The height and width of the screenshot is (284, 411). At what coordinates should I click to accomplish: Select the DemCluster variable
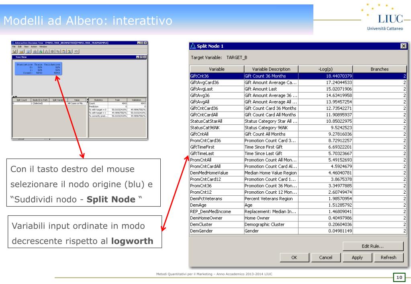(217, 224)
